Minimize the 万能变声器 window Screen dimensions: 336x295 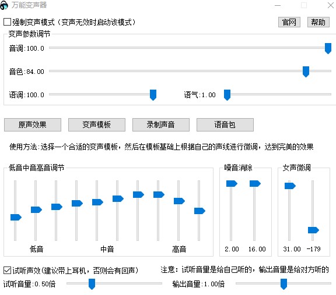(x=278, y=5)
